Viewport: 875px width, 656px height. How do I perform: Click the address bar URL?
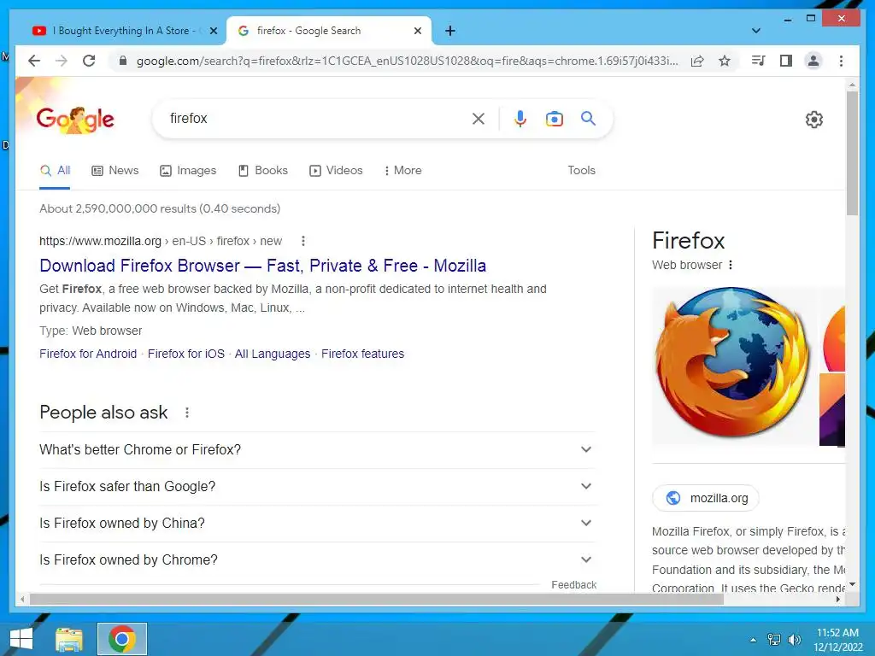coord(408,61)
